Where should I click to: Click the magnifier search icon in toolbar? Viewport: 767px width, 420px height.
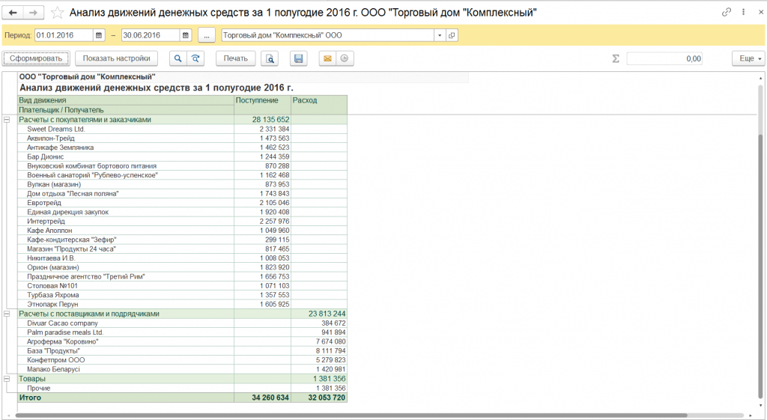point(178,58)
